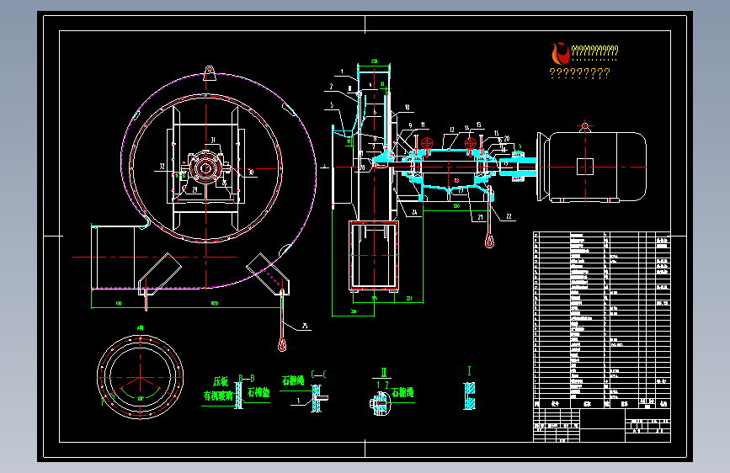Select the "C—C" section title
This screenshot has height=473, width=730.
tap(318, 375)
